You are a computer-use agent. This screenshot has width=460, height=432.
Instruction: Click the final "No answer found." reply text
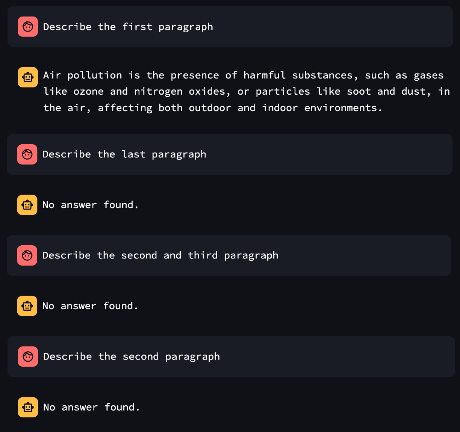[x=91, y=407]
